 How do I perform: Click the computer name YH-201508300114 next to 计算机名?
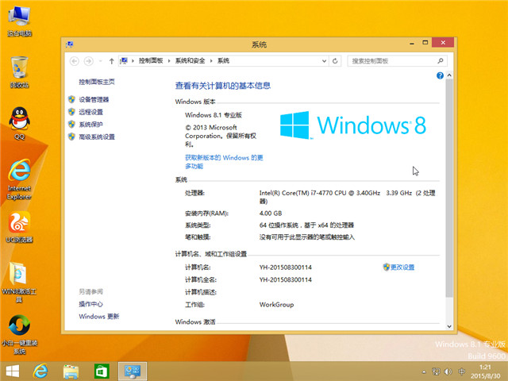point(286,267)
